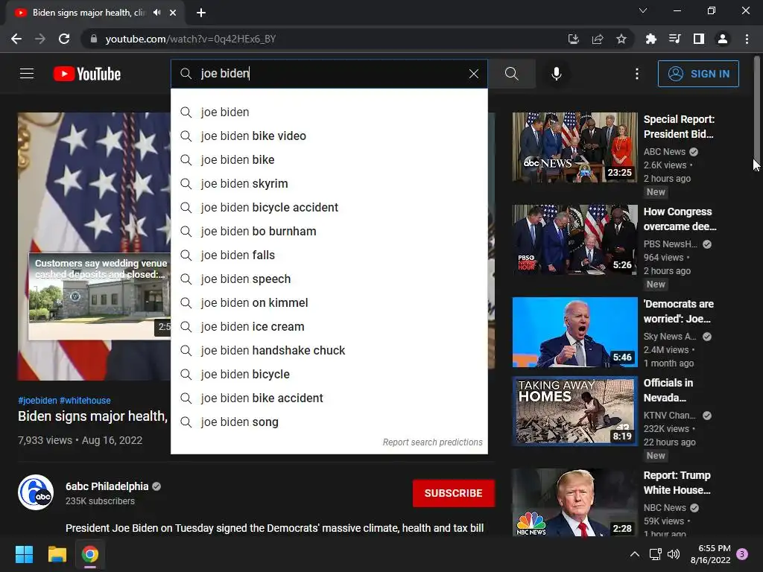
Task: Go back with browser back arrow
Action: click(16, 39)
